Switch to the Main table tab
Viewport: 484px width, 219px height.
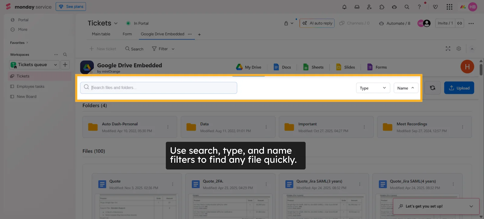pos(101,34)
